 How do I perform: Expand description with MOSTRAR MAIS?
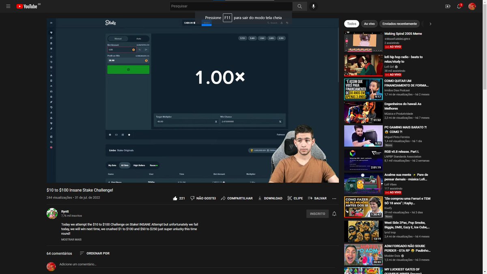(x=71, y=240)
